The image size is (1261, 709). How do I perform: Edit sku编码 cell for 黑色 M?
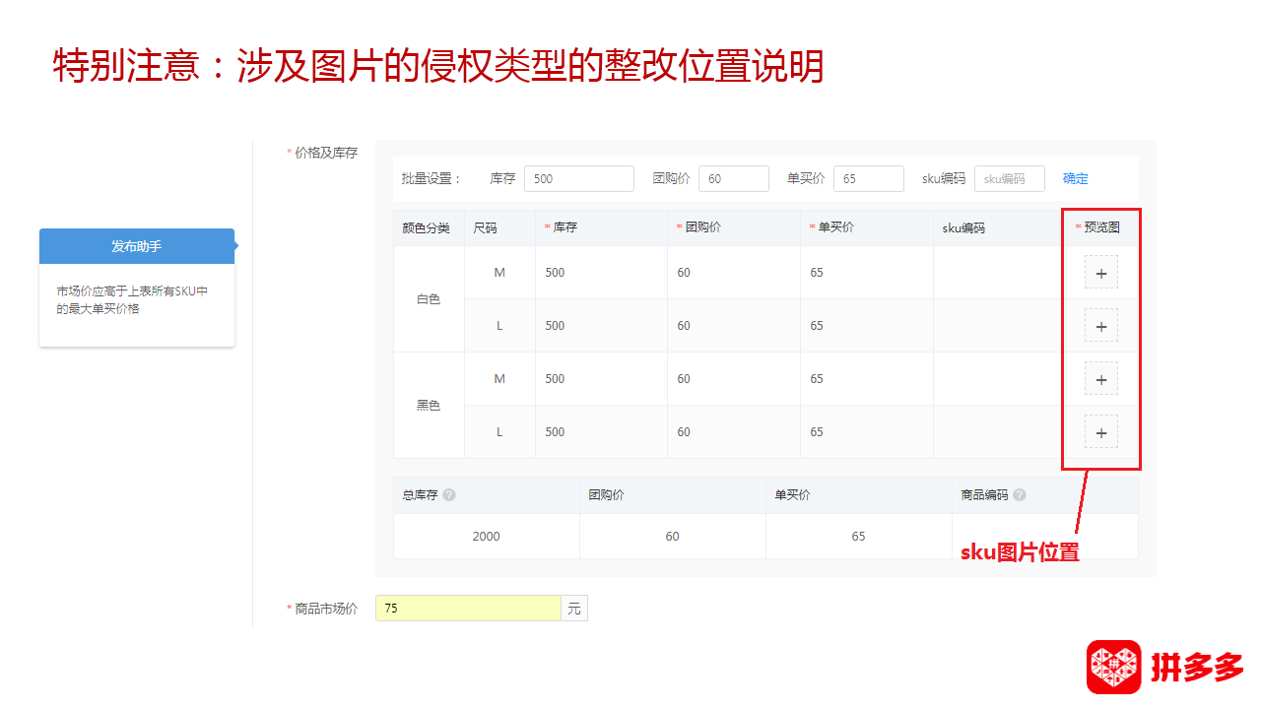(998, 379)
